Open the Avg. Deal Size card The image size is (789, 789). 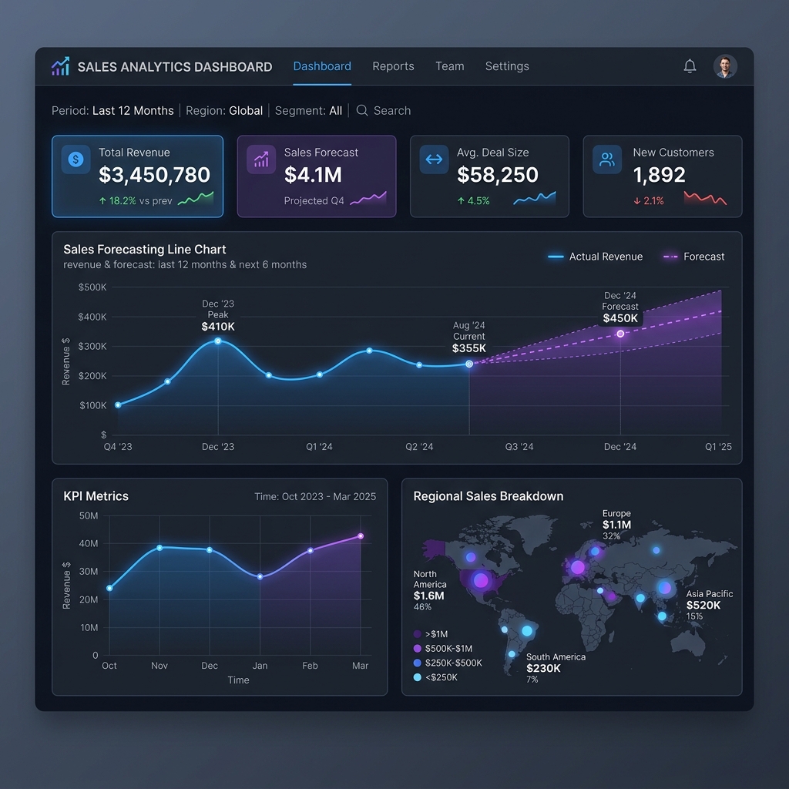coord(489,176)
